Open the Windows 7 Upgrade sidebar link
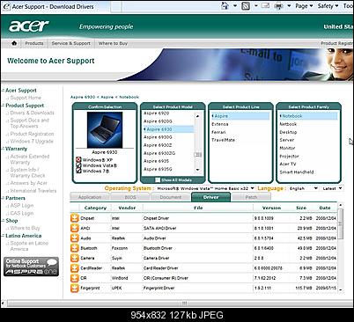The width and height of the screenshot is (354, 322). click(x=32, y=141)
